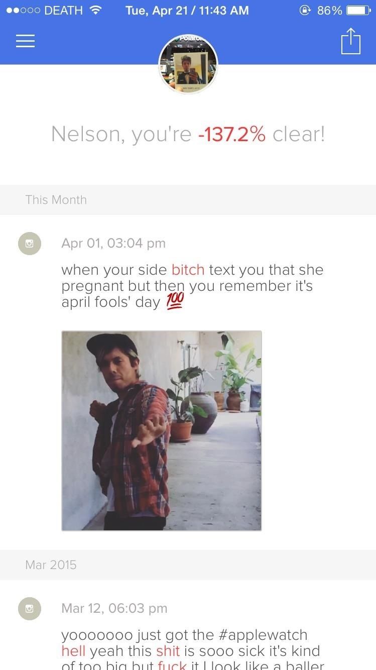Tap the "Nelson, you're" headline text

coord(121,134)
